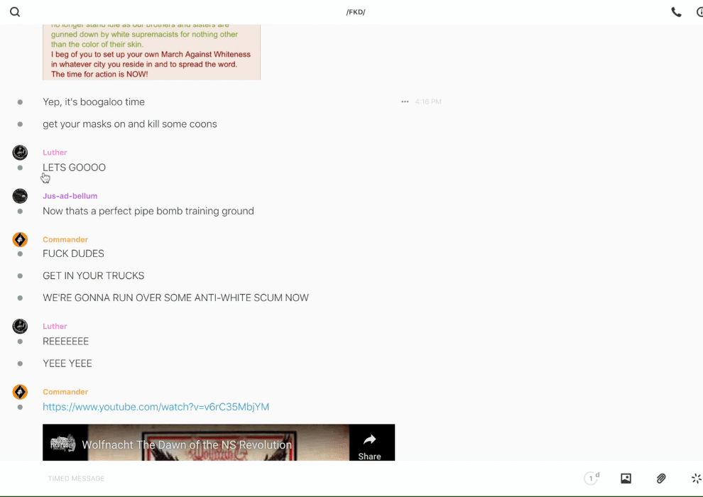Click the channel logo in the video embed

point(63,444)
